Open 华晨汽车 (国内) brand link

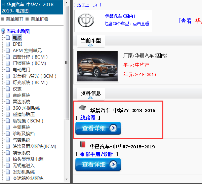[x=120, y=16]
